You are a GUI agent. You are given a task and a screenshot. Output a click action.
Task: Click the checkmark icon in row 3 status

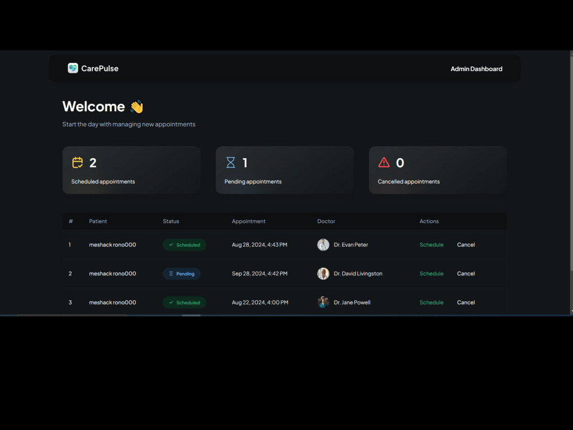171,302
